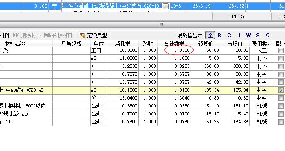Click the 系数 column header
This screenshot has width=285, height=151.
pyautogui.click(x=148, y=44)
